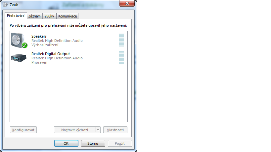Switch to the Komunikace tab
The height and width of the screenshot is (152, 271).
click(68, 16)
